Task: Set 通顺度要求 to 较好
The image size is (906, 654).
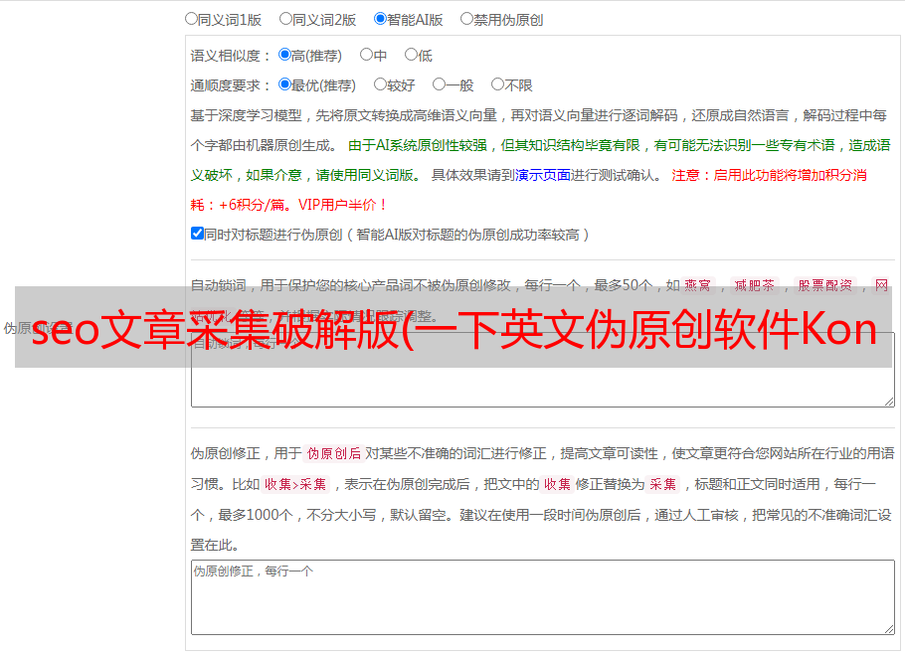Action: pos(380,84)
